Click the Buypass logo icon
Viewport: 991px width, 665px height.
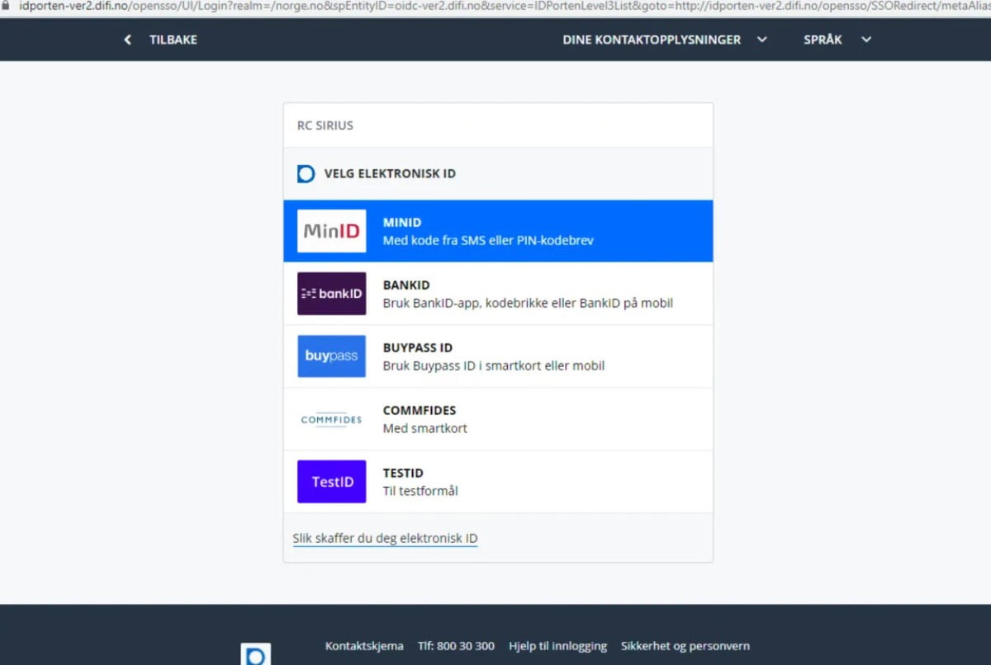(x=331, y=356)
